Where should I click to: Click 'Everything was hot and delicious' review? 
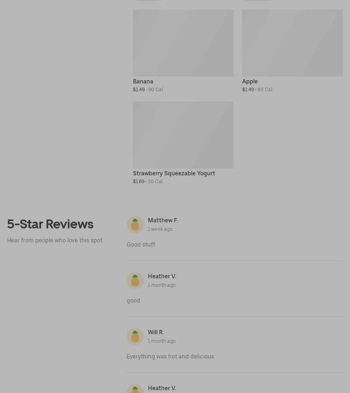coord(170,356)
